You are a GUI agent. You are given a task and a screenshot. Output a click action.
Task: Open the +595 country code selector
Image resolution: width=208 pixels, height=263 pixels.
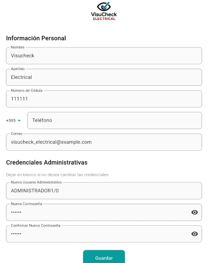tap(13, 120)
